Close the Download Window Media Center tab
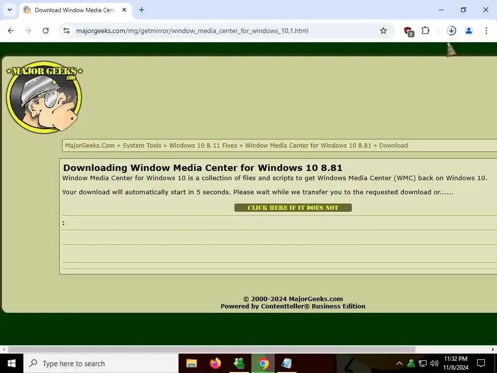The width and height of the screenshot is (497, 373). click(124, 10)
